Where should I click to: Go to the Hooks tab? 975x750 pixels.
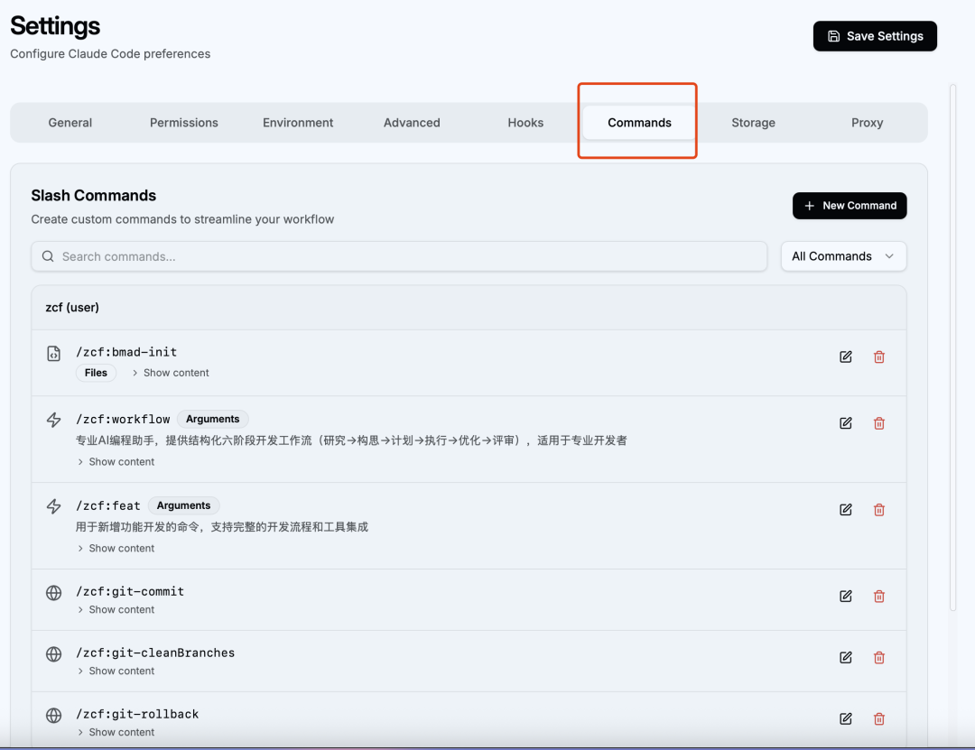tap(525, 123)
